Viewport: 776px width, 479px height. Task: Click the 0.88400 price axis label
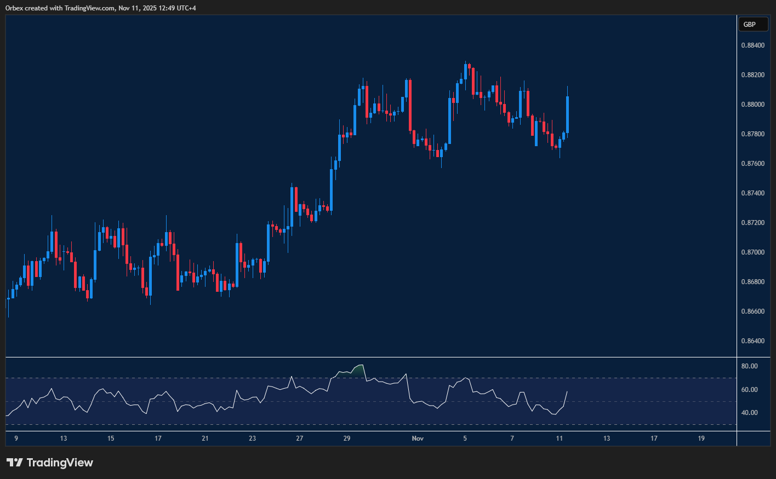[x=752, y=45]
